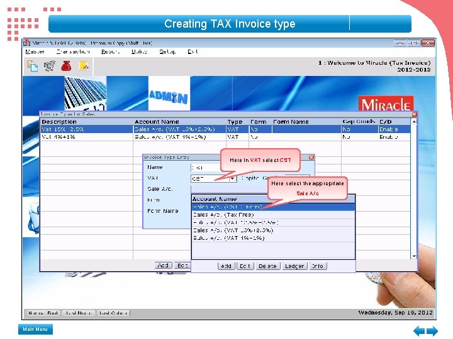Expand the VAT dropdown showing CST

click(233, 179)
